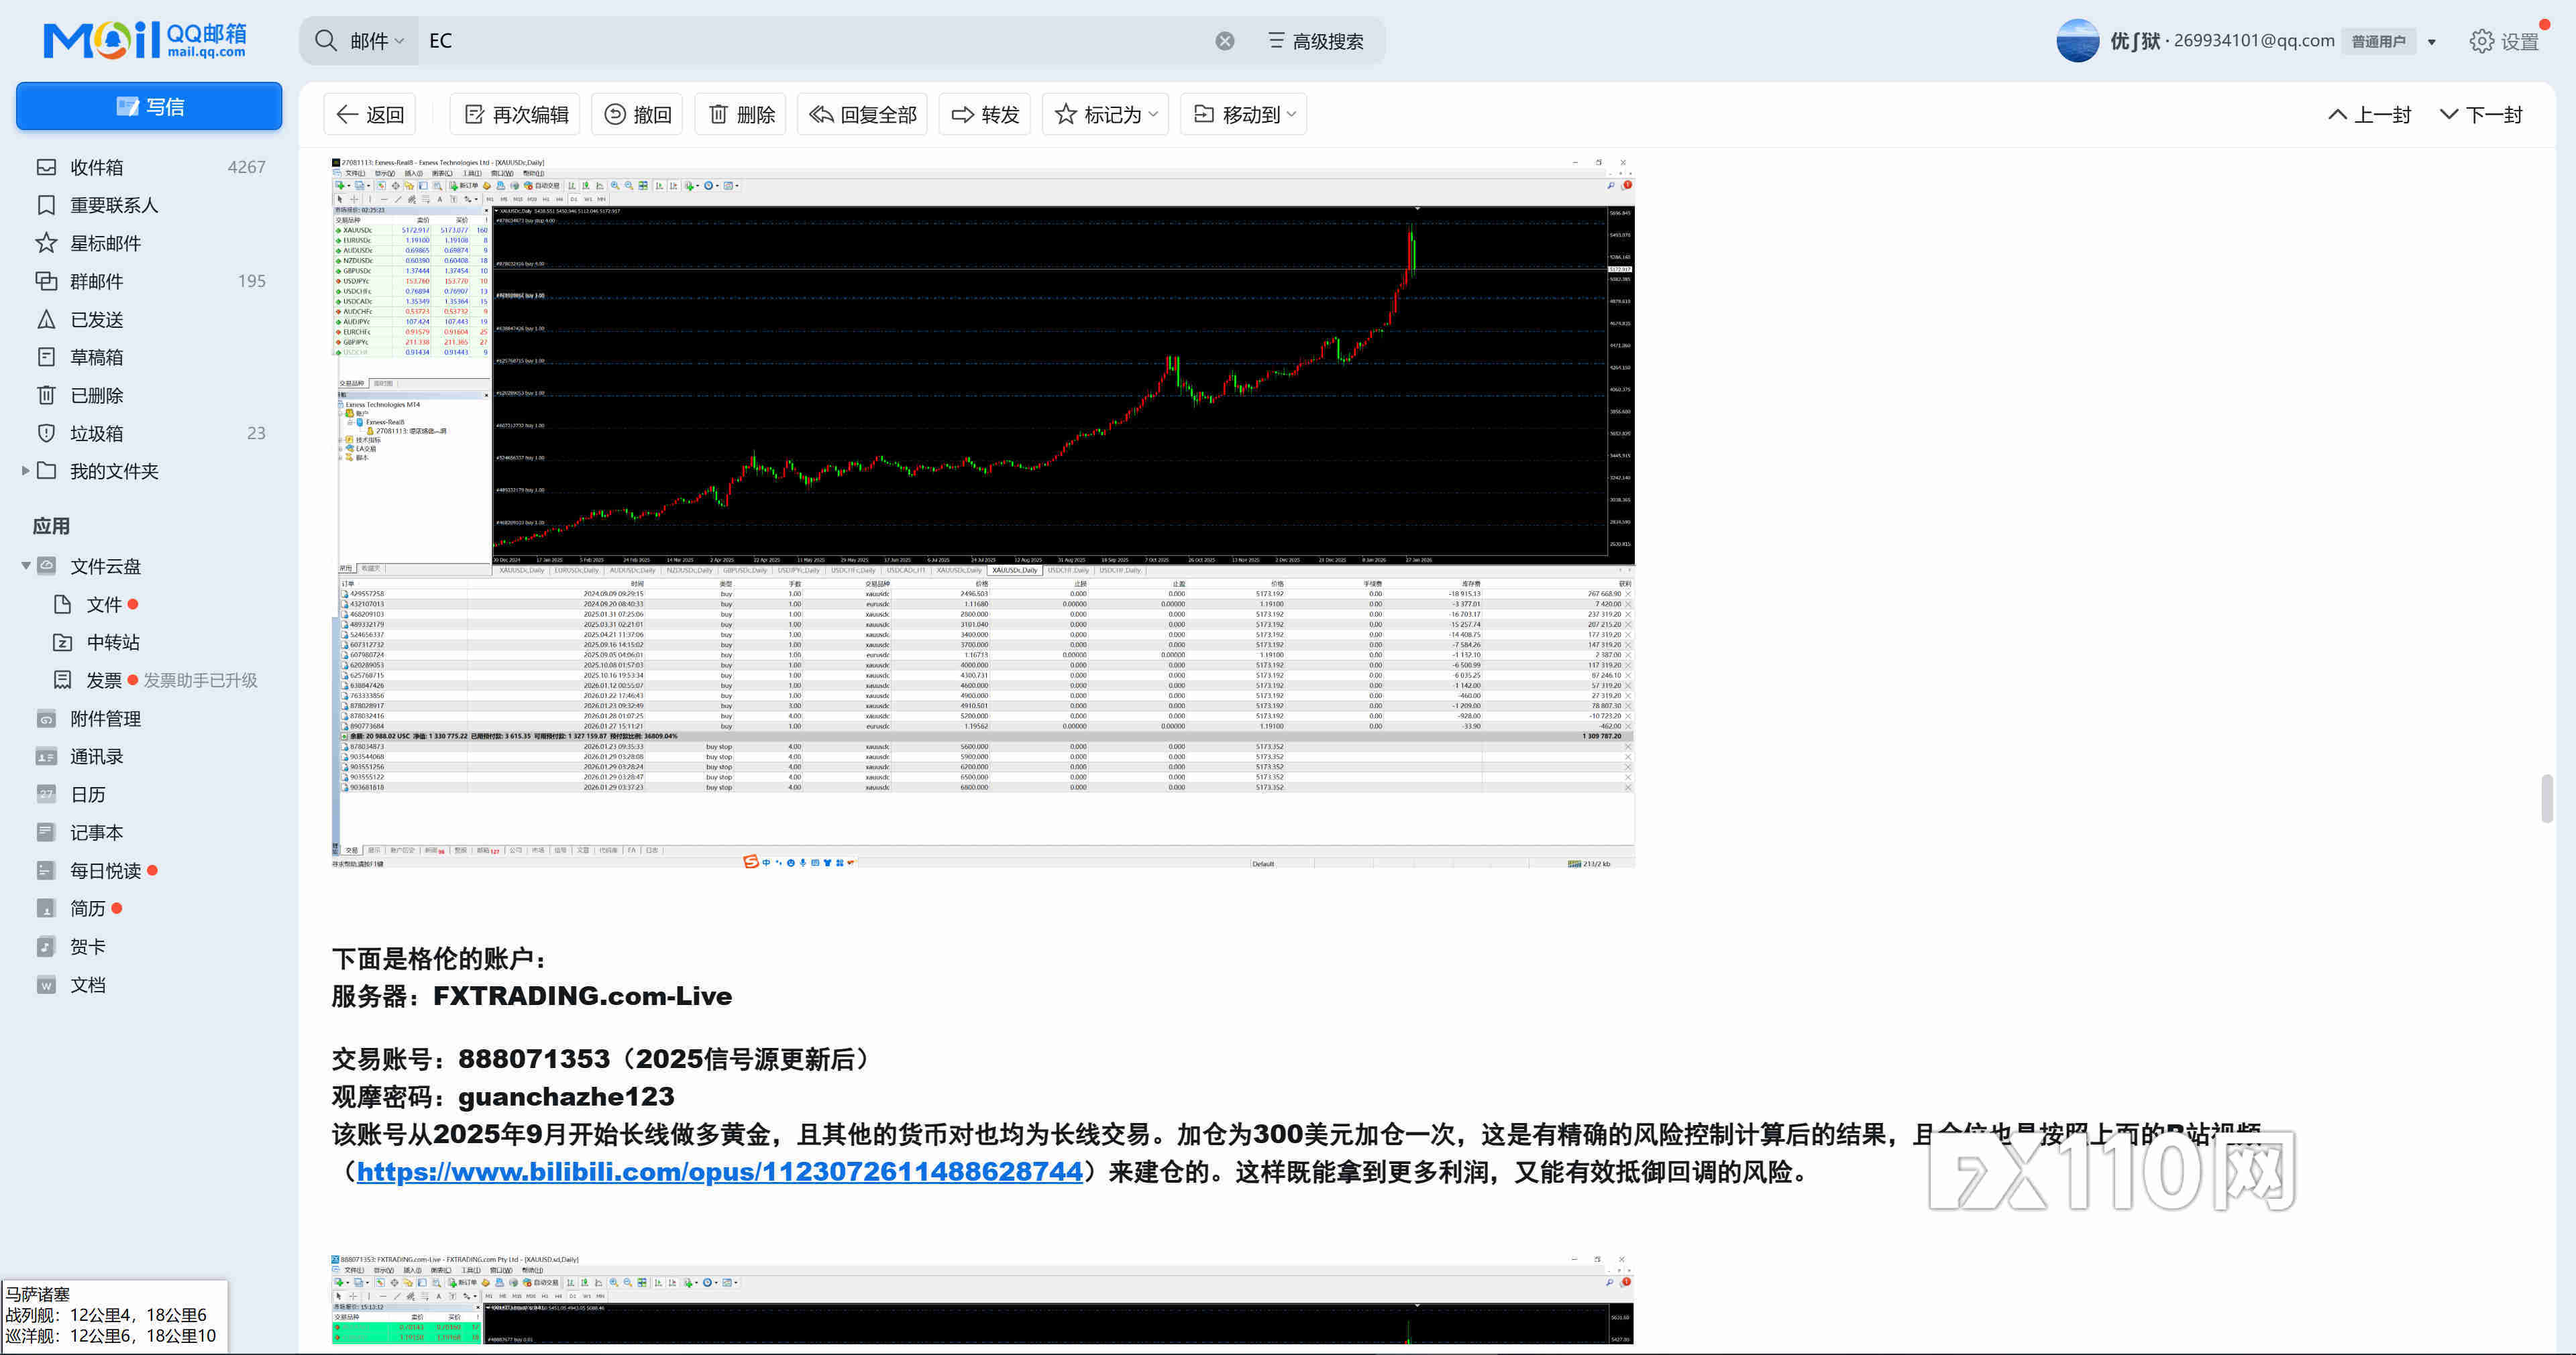
Task: Click the server text FXTRADING.com-Live
Action: point(582,996)
